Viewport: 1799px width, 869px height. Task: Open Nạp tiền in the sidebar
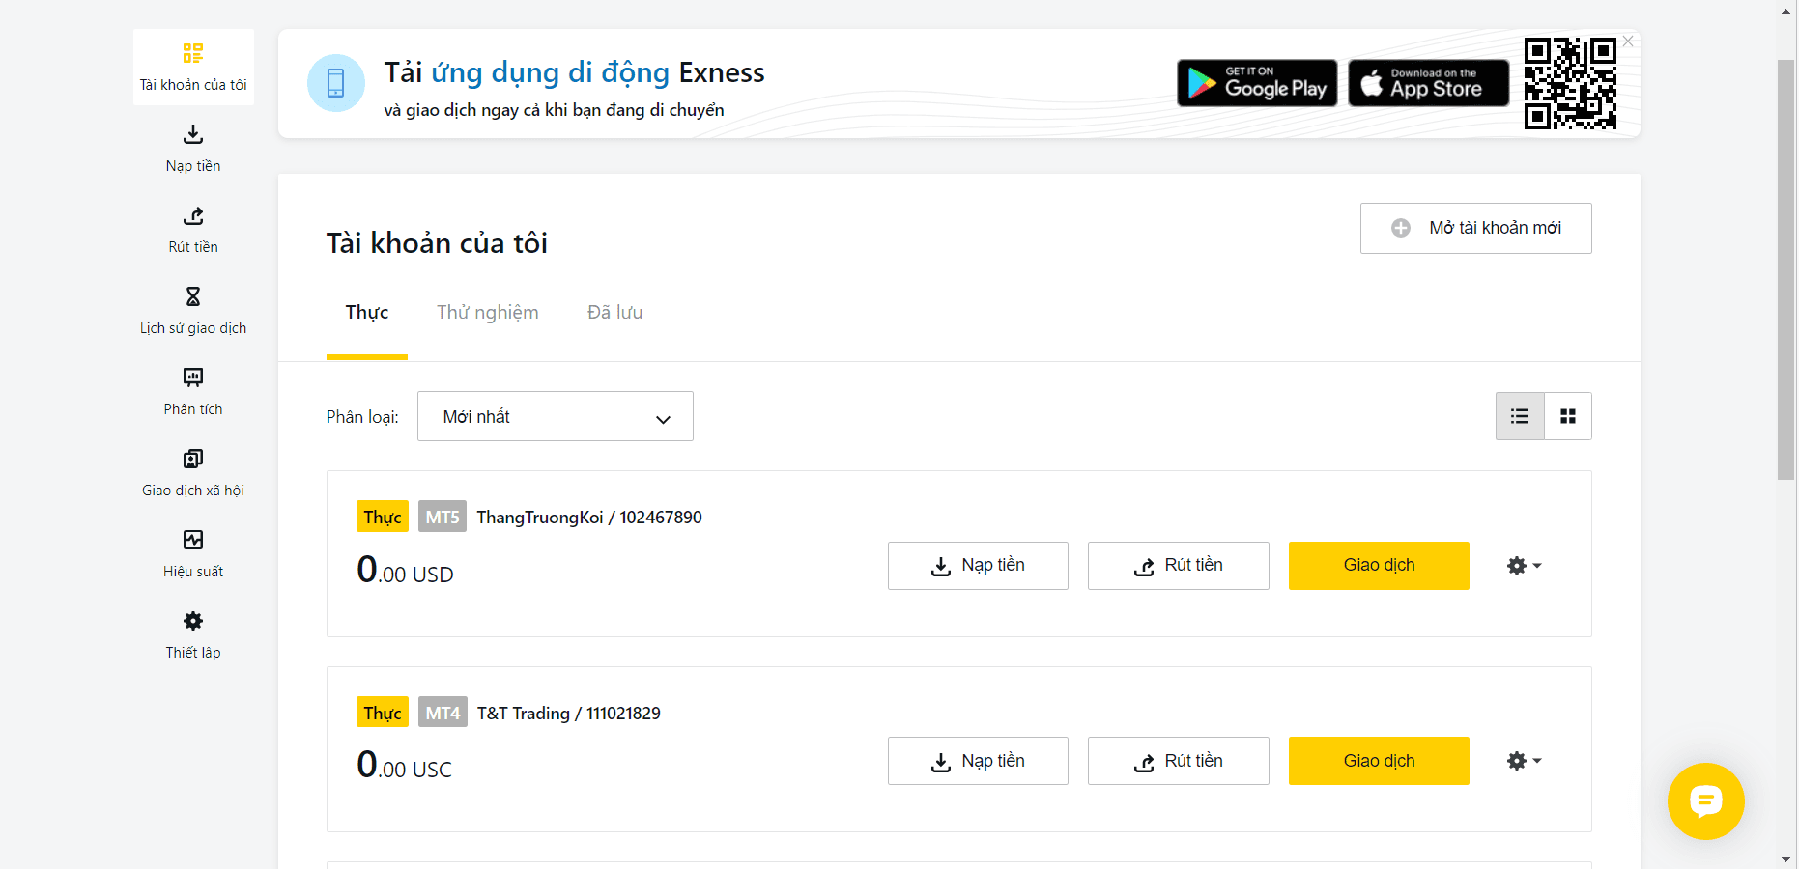(x=193, y=148)
